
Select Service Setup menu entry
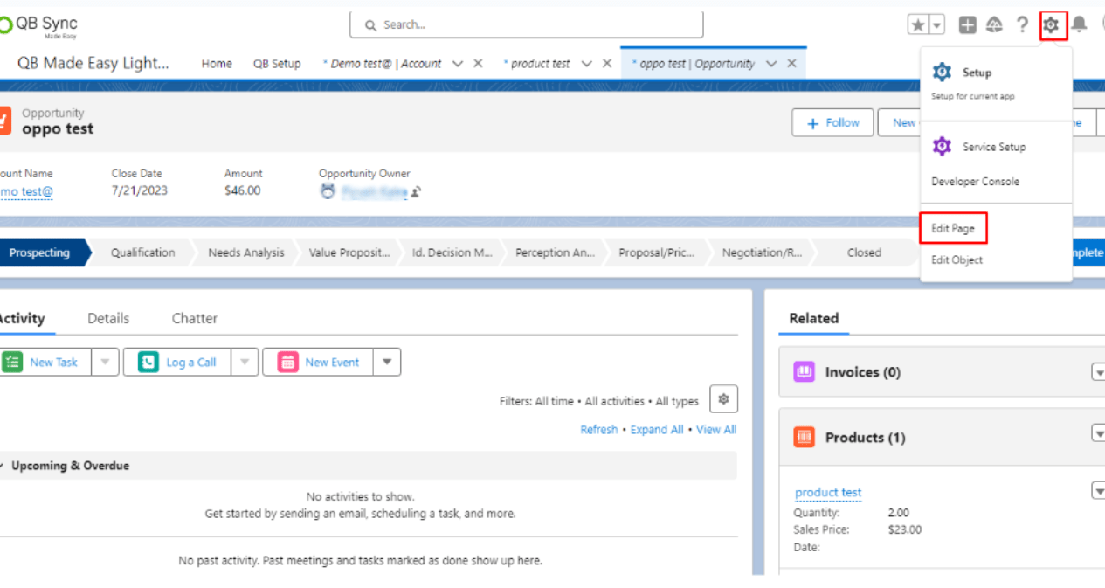click(994, 147)
